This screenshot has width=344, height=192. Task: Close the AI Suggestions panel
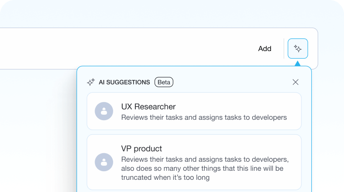[295, 82]
